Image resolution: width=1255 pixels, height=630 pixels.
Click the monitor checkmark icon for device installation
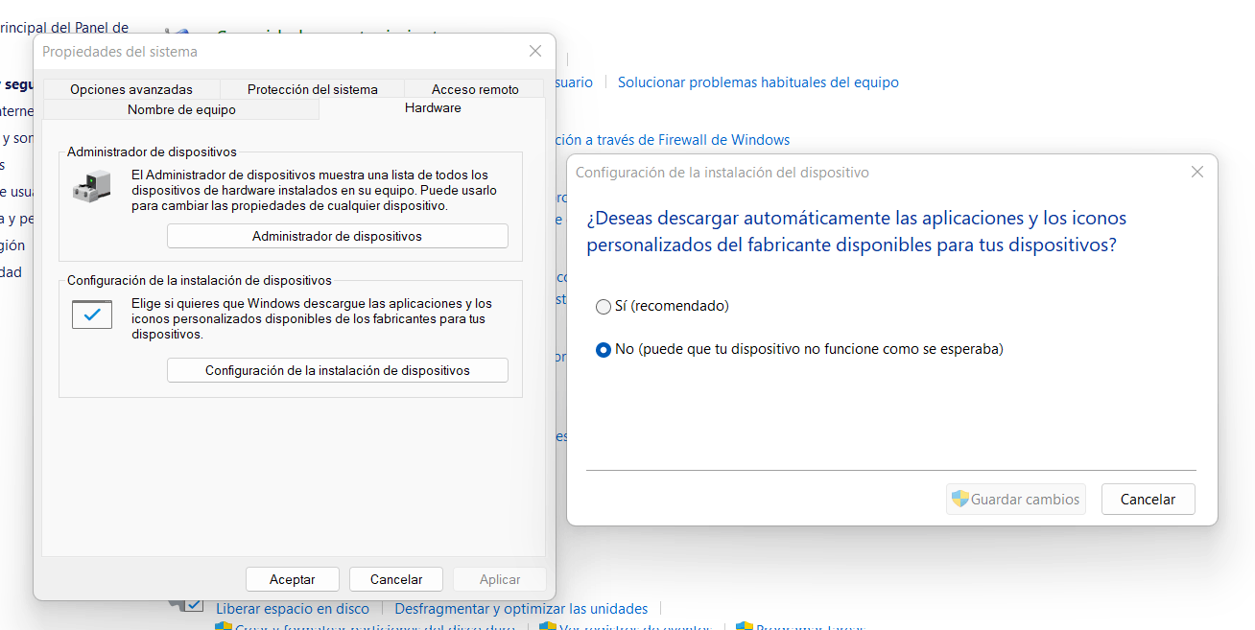[x=92, y=314]
